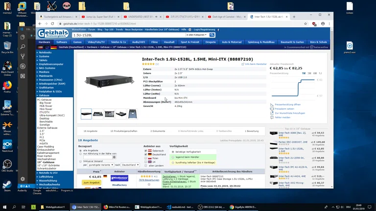Open VS Code Search icon

click(23, 47)
